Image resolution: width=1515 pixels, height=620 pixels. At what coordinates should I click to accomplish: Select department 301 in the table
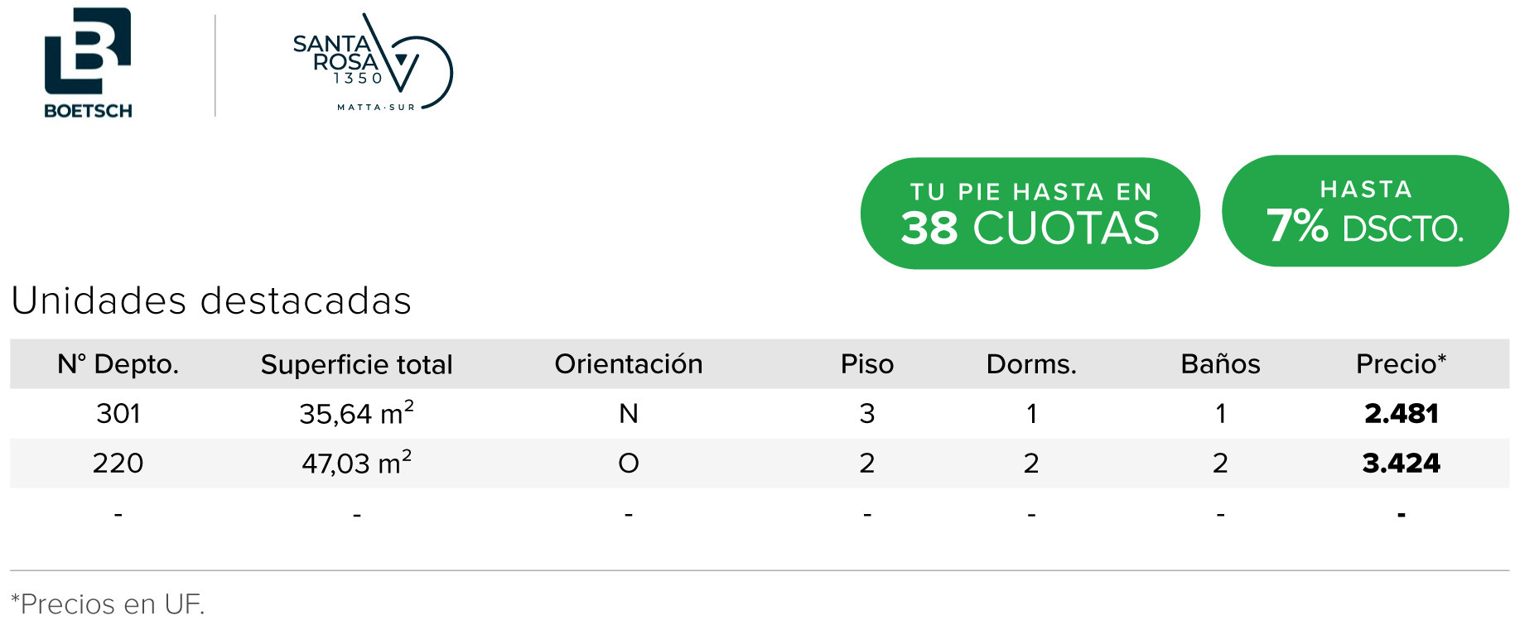[x=118, y=413]
